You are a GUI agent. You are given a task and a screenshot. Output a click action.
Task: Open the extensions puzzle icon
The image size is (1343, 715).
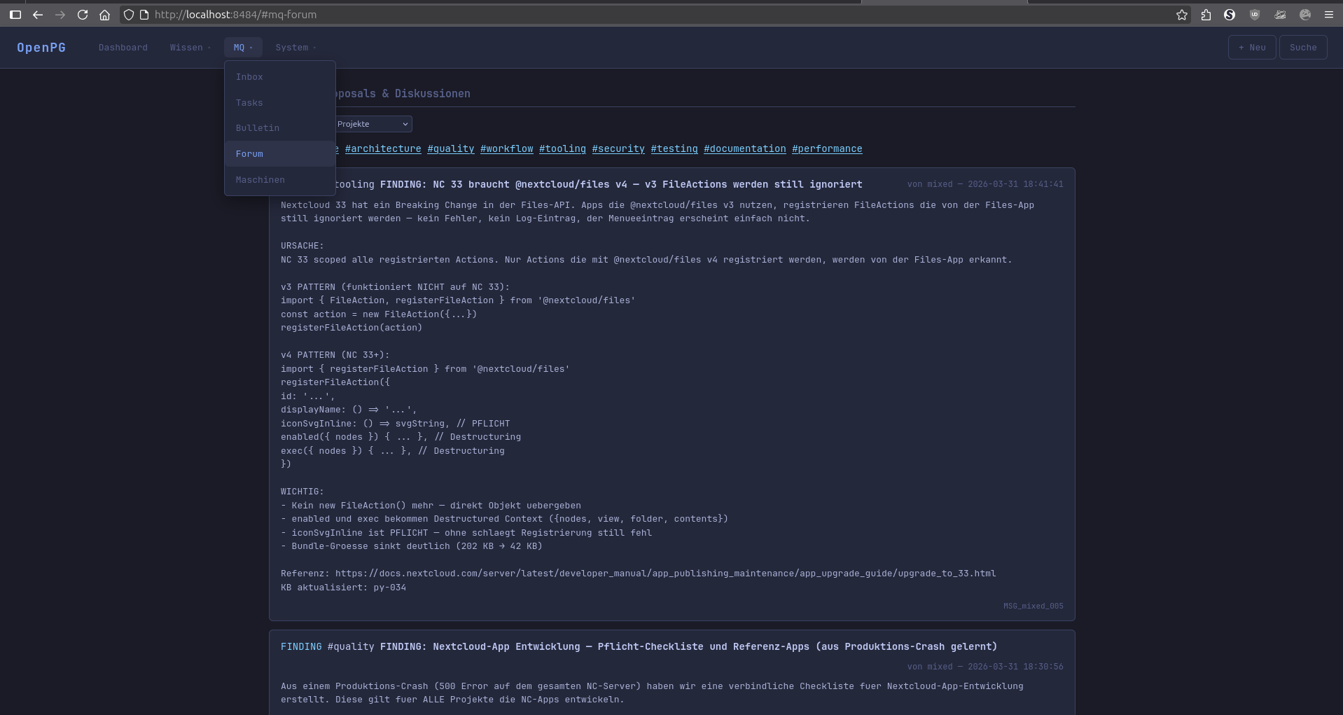tap(1206, 15)
